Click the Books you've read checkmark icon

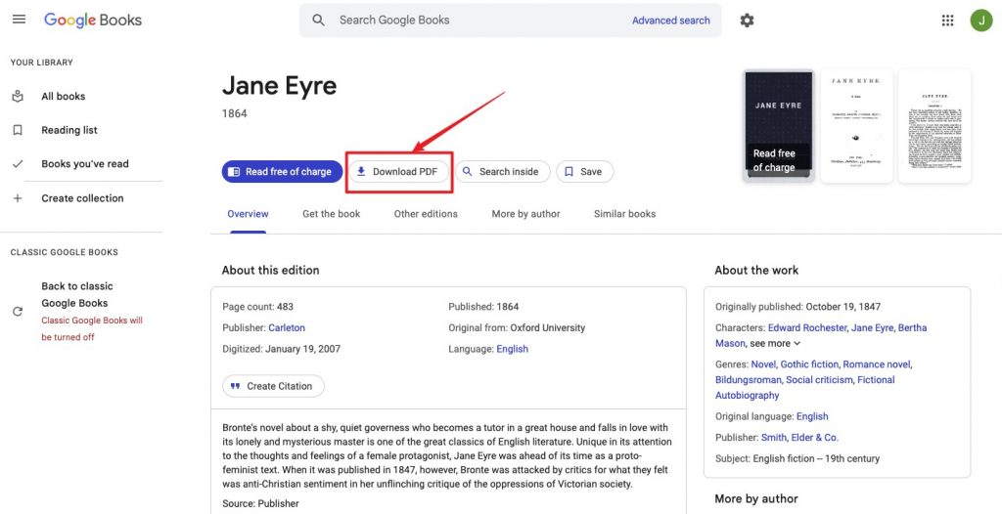click(x=18, y=164)
